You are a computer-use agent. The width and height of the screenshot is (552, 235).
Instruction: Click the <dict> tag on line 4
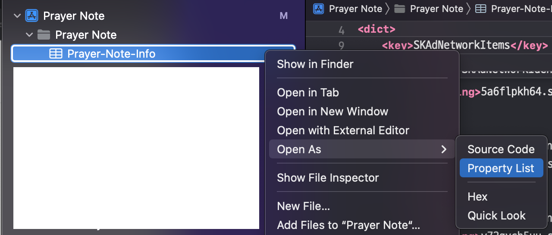pos(376,30)
